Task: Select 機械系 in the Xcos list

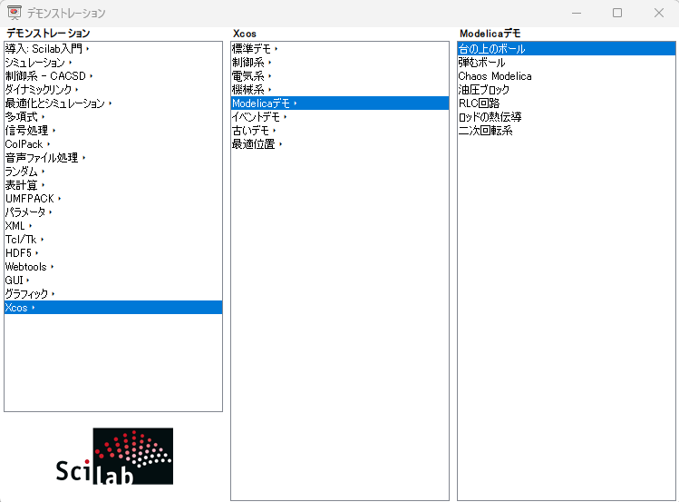Action: pos(340,89)
